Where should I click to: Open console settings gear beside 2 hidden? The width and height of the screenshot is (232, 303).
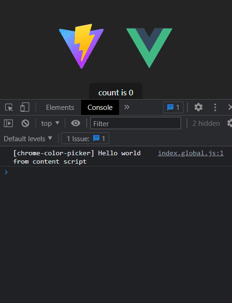tap(230, 123)
